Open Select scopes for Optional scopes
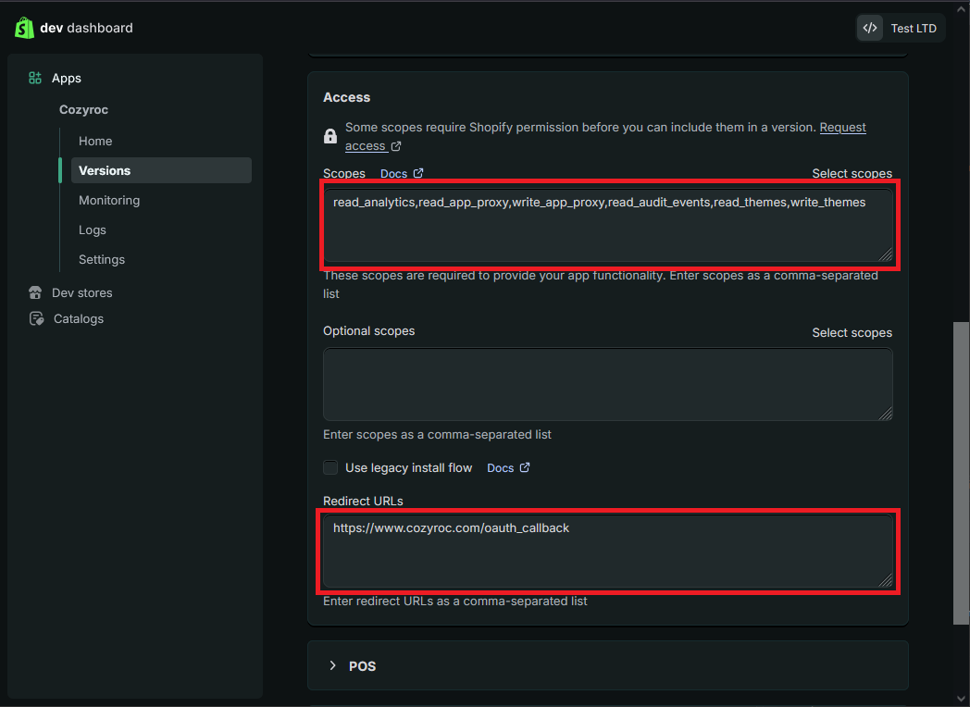 pos(852,333)
